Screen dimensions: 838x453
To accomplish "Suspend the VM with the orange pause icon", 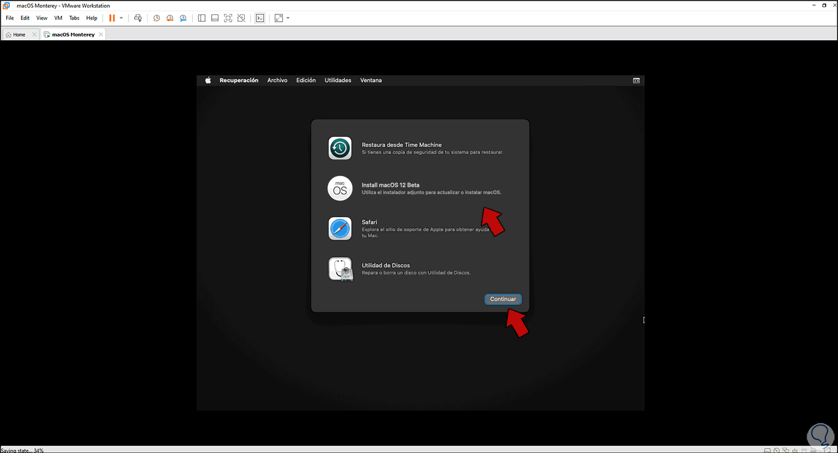I will [112, 18].
